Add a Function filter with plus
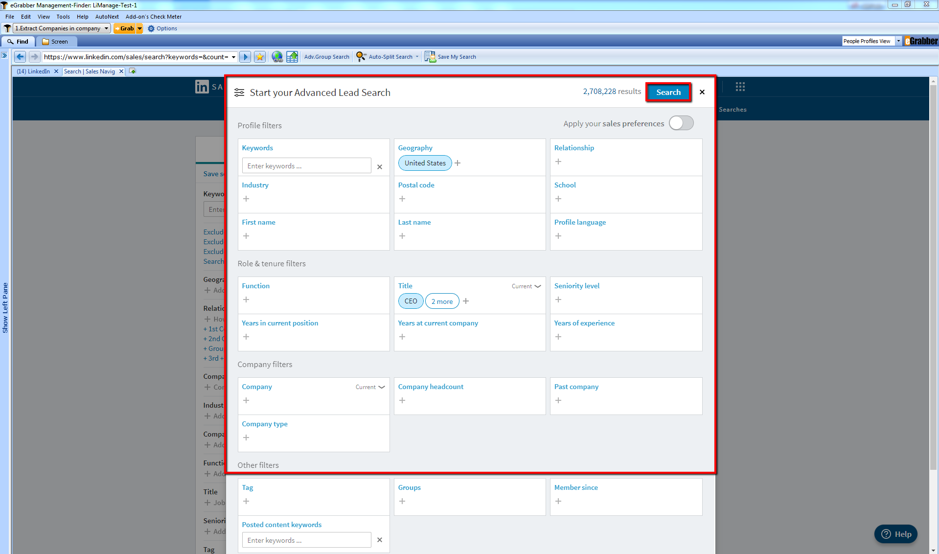The height and width of the screenshot is (554, 939). coord(246,300)
